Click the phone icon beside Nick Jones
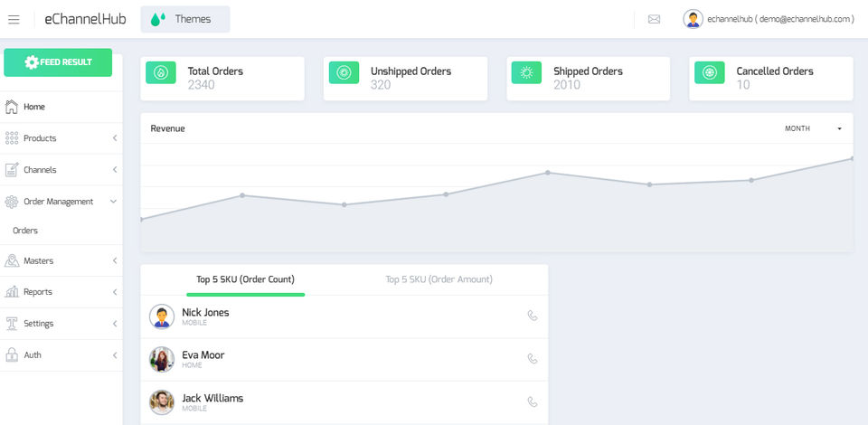This screenshot has height=425, width=868. (533, 316)
